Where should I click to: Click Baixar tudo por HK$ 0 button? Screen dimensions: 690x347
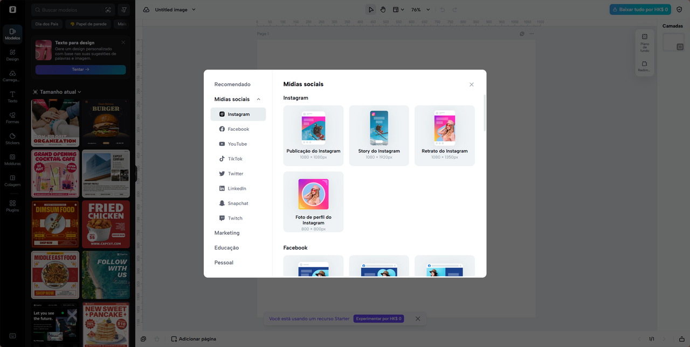click(x=640, y=10)
